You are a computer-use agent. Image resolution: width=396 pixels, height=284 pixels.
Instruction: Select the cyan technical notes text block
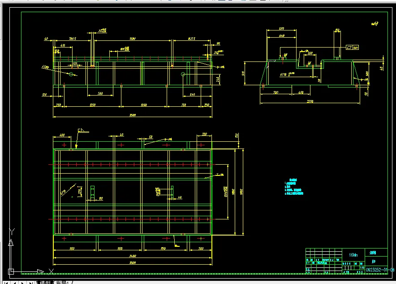pos(294,187)
